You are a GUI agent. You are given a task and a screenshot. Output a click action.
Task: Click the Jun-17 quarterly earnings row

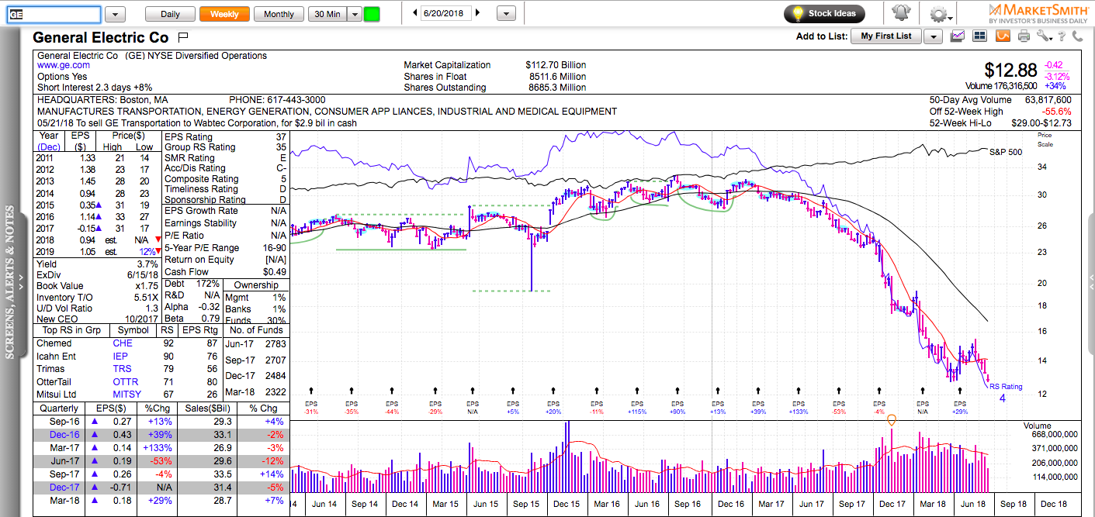[161, 461]
